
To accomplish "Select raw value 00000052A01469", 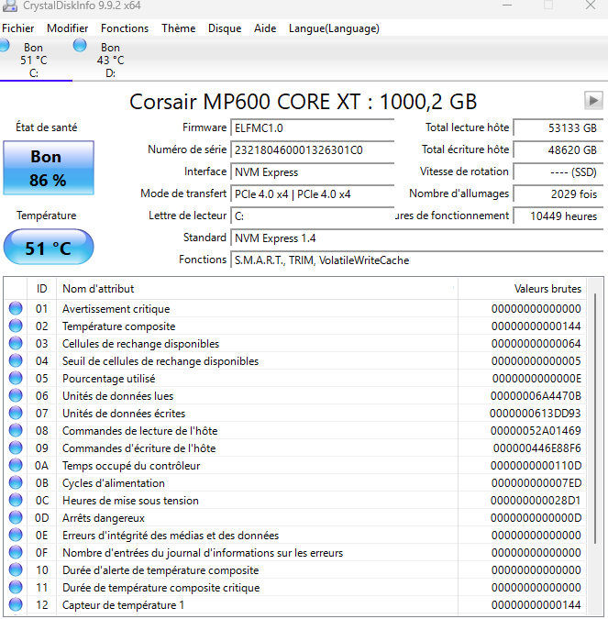I will 536,431.
